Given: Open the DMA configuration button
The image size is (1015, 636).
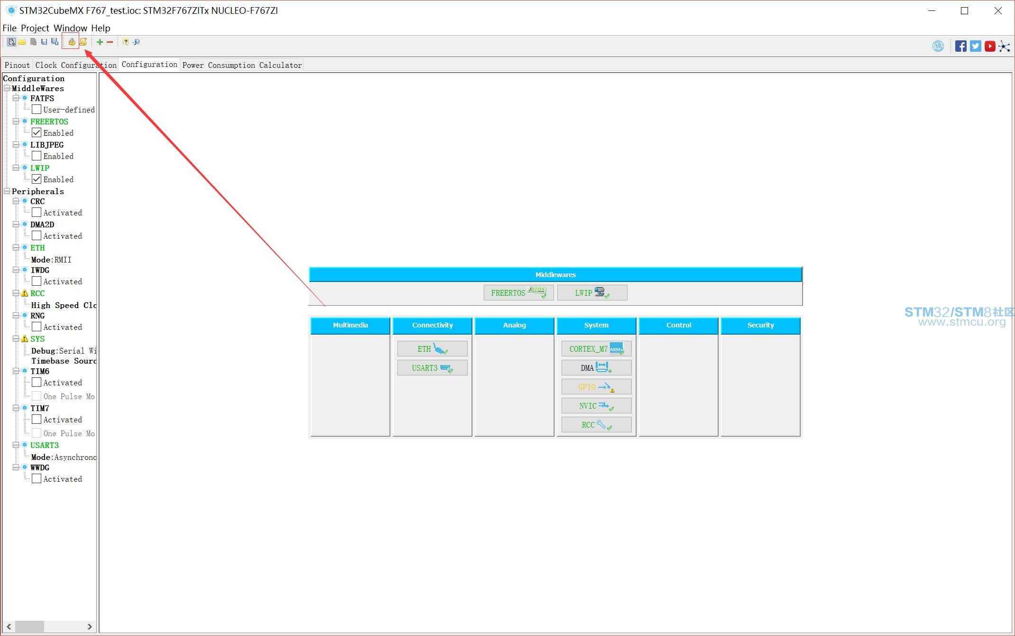Looking at the screenshot, I should click(x=596, y=368).
